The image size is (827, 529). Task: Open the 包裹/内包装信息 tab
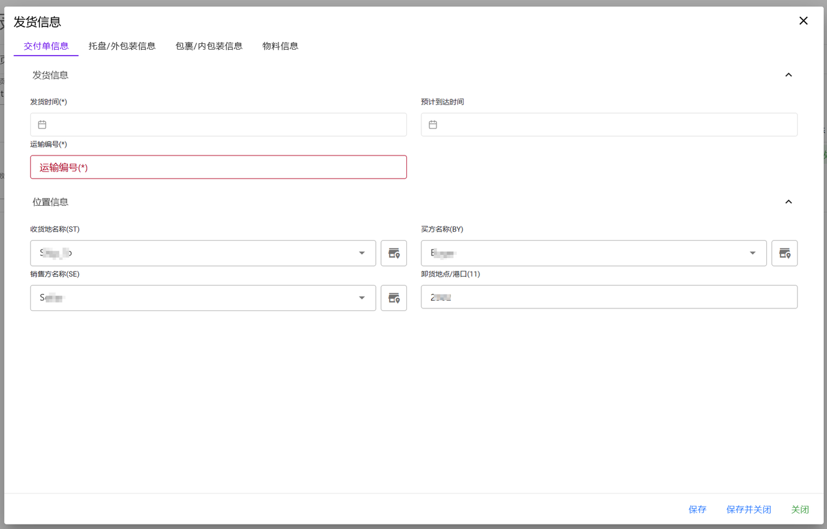coord(209,46)
